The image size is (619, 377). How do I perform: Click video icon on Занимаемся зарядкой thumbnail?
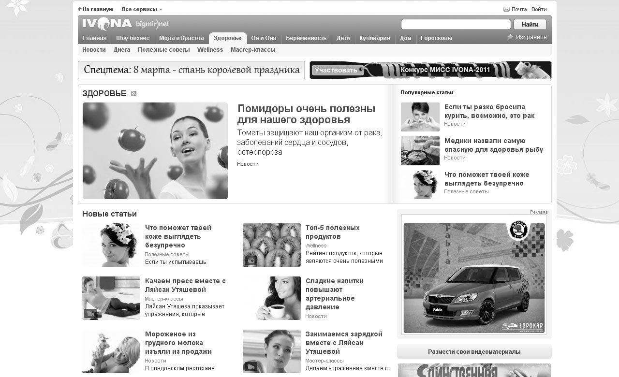pyautogui.click(x=251, y=366)
